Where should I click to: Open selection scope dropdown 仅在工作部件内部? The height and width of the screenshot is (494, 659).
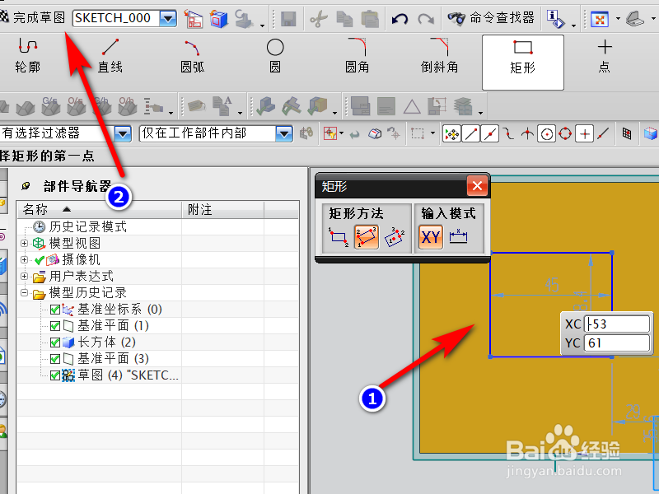[284, 134]
